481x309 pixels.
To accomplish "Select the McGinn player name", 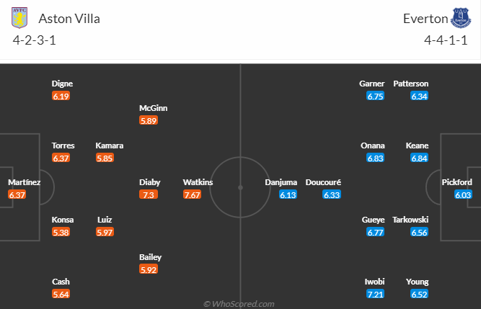I will (154, 108).
